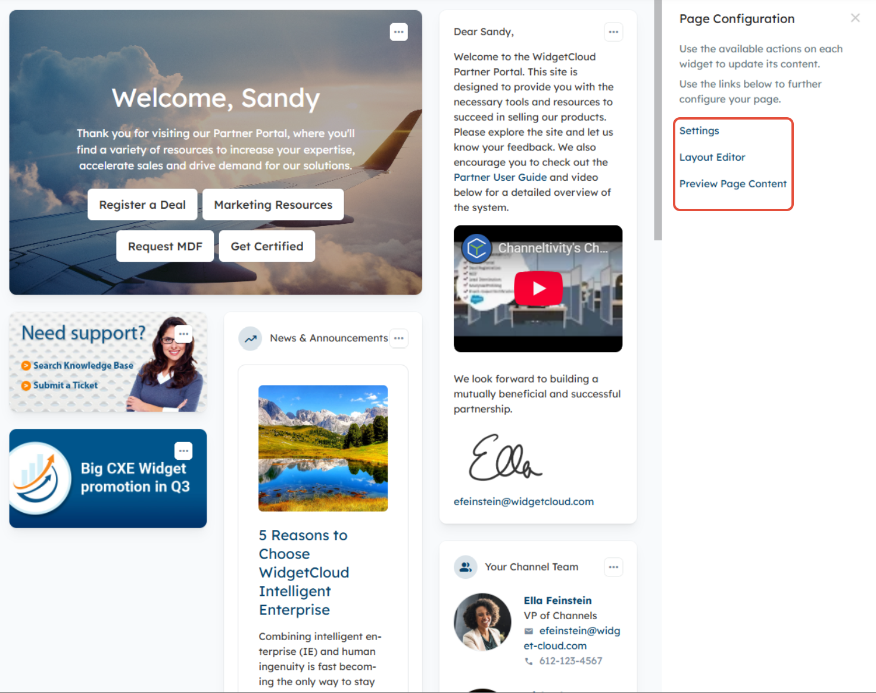Click the phone icon beside 612-123-4567

pos(529,661)
